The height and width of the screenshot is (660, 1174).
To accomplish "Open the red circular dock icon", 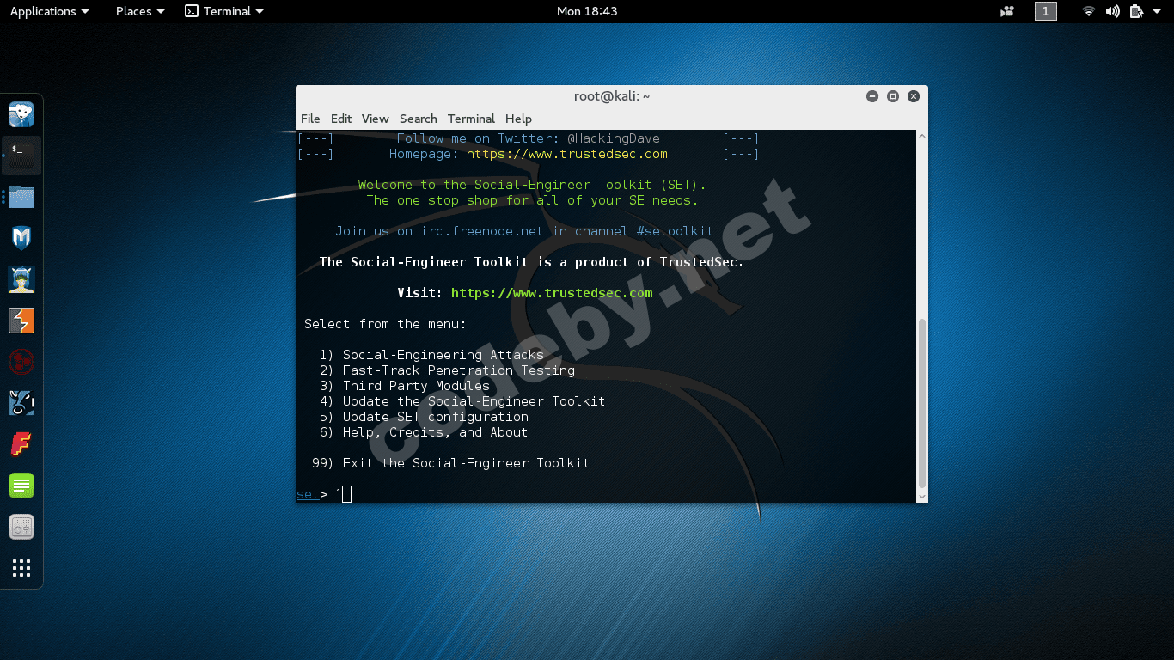I will click(x=21, y=362).
